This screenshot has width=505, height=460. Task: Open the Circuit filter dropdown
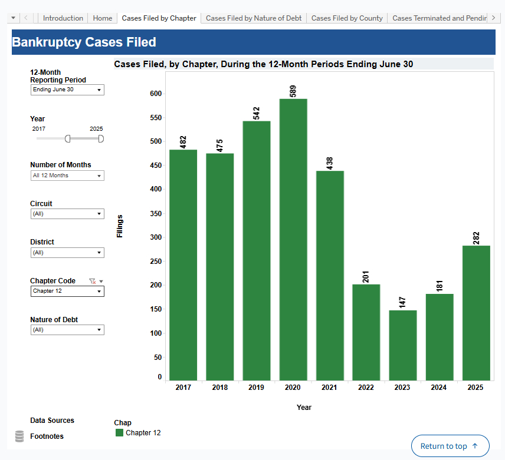click(67, 214)
